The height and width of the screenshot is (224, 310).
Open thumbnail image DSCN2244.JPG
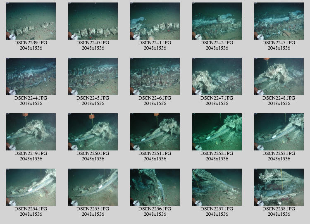click(31, 76)
